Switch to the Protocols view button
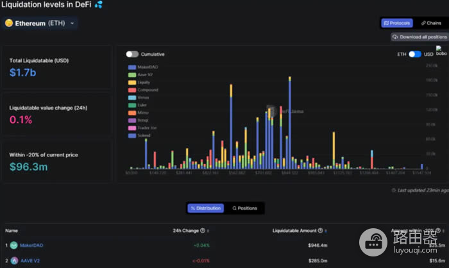Image resolution: width=449 pixels, height=268 pixels. (x=397, y=23)
